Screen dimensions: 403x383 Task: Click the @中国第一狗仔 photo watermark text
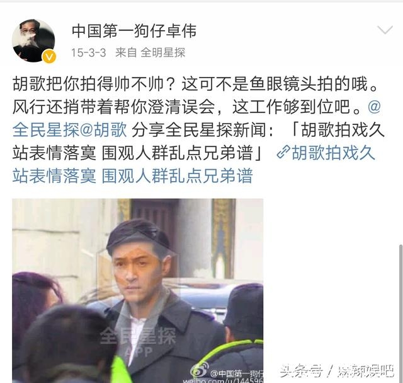click(237, 373)
